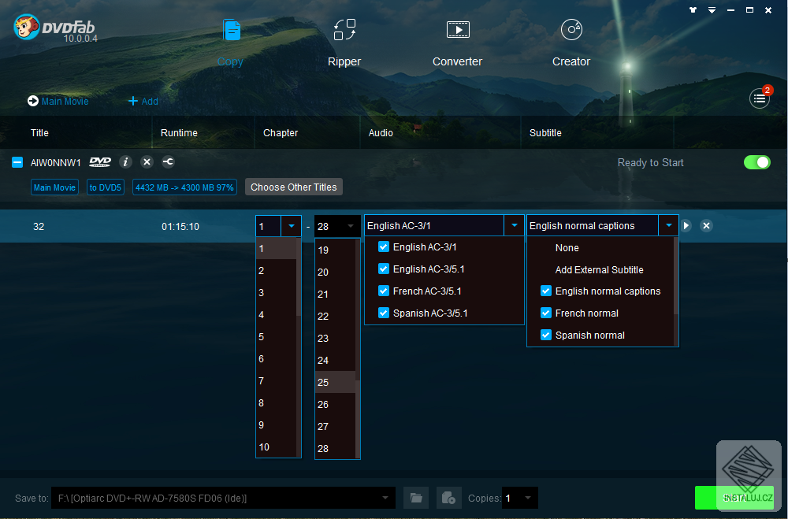Uncheck English AC-3/1 audio track

[384, 247]
